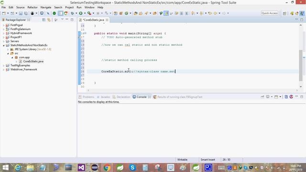The height and width of the screenshot is (172, 306).
Task: Click the Open Type toolbar icon
Action: (x=135, y=13)
